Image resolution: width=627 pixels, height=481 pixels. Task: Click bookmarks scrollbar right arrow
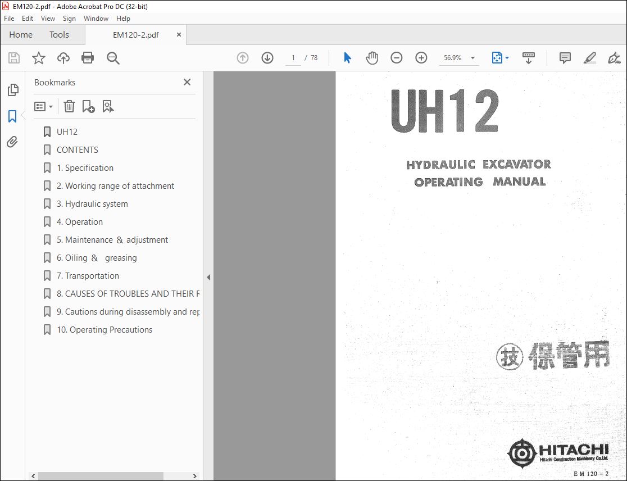pyautogui.click(x=195, y=476)
